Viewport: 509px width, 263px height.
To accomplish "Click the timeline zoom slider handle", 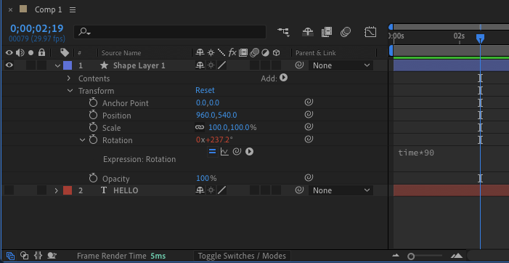I will (x=411, y=256).
